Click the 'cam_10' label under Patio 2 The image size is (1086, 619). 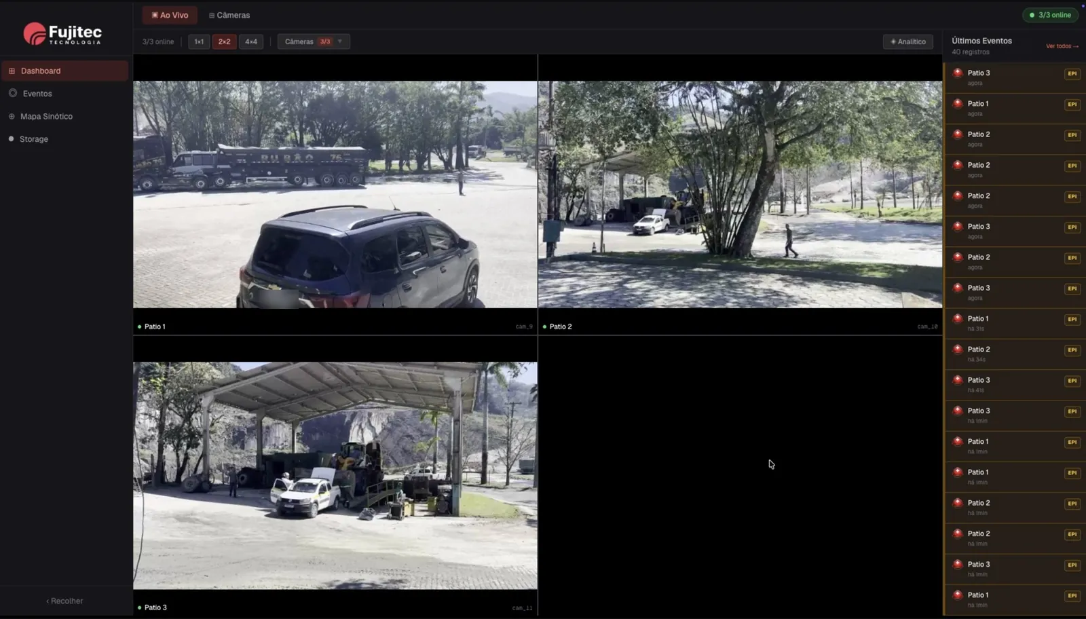(927, 326)
